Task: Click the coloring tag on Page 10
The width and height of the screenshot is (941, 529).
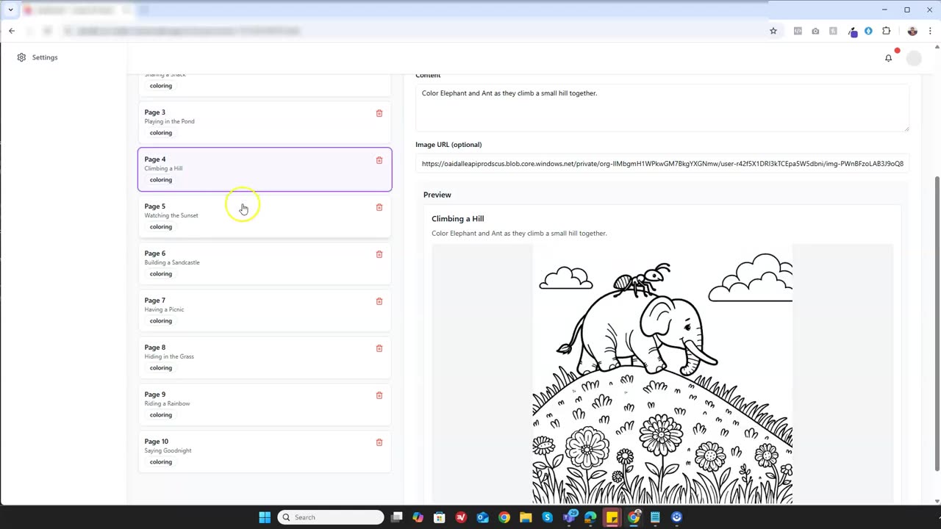Action: [x=161, y=462]
